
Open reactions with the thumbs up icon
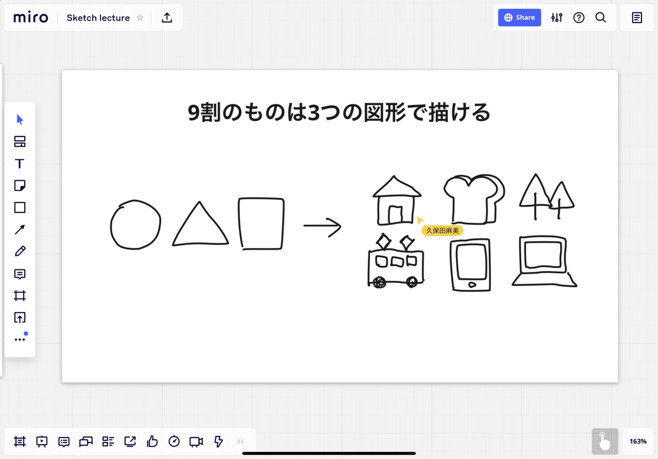pyautogui.click(x=152, y=441)
